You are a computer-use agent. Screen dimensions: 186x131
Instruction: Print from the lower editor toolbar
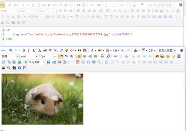pyautogui.click(x=3, y=68)
